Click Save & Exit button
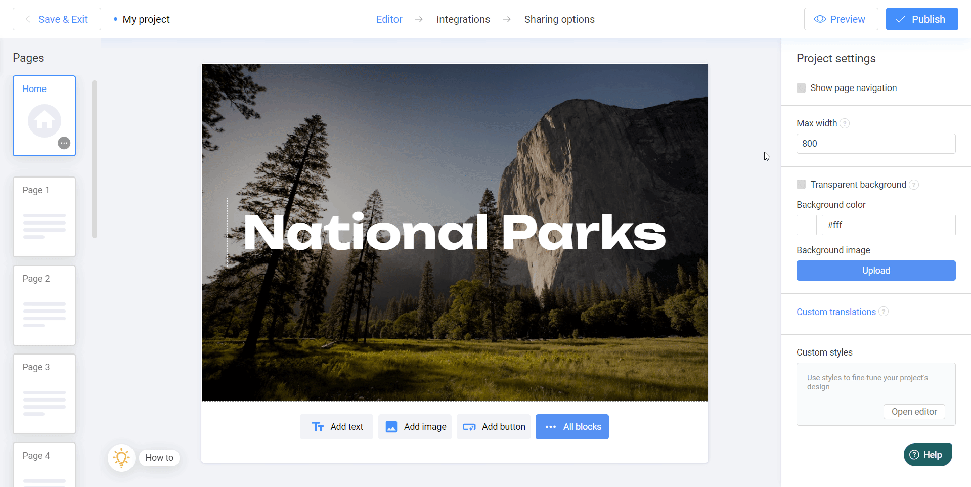 (57, 19)
